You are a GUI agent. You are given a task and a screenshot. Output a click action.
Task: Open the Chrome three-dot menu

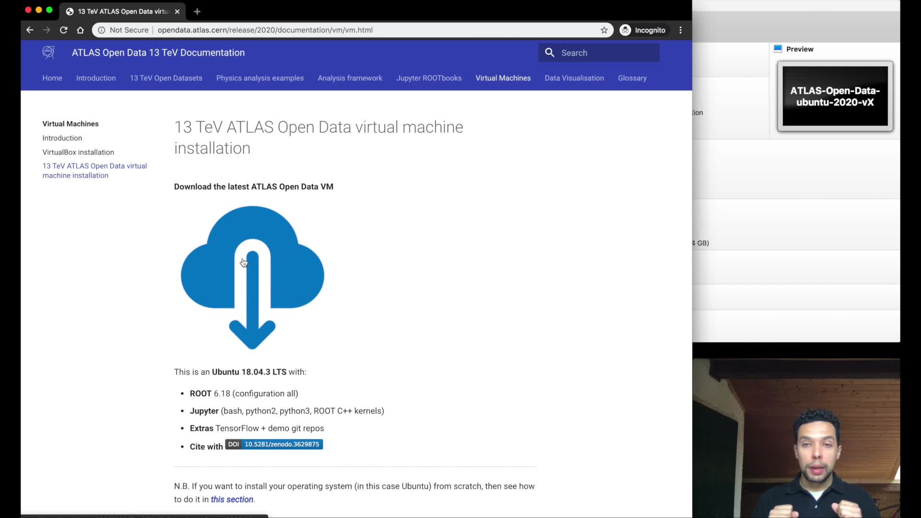[681, 30]
